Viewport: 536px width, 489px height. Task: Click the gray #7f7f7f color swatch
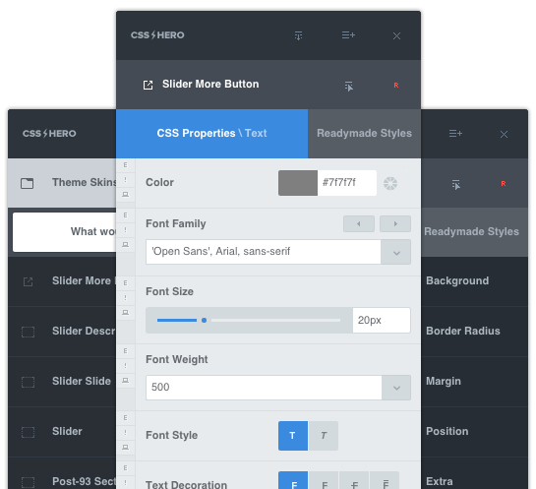[298, 183]
